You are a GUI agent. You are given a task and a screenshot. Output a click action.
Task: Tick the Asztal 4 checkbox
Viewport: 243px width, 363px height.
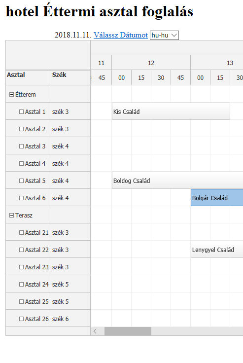click(x=21, y=164)
